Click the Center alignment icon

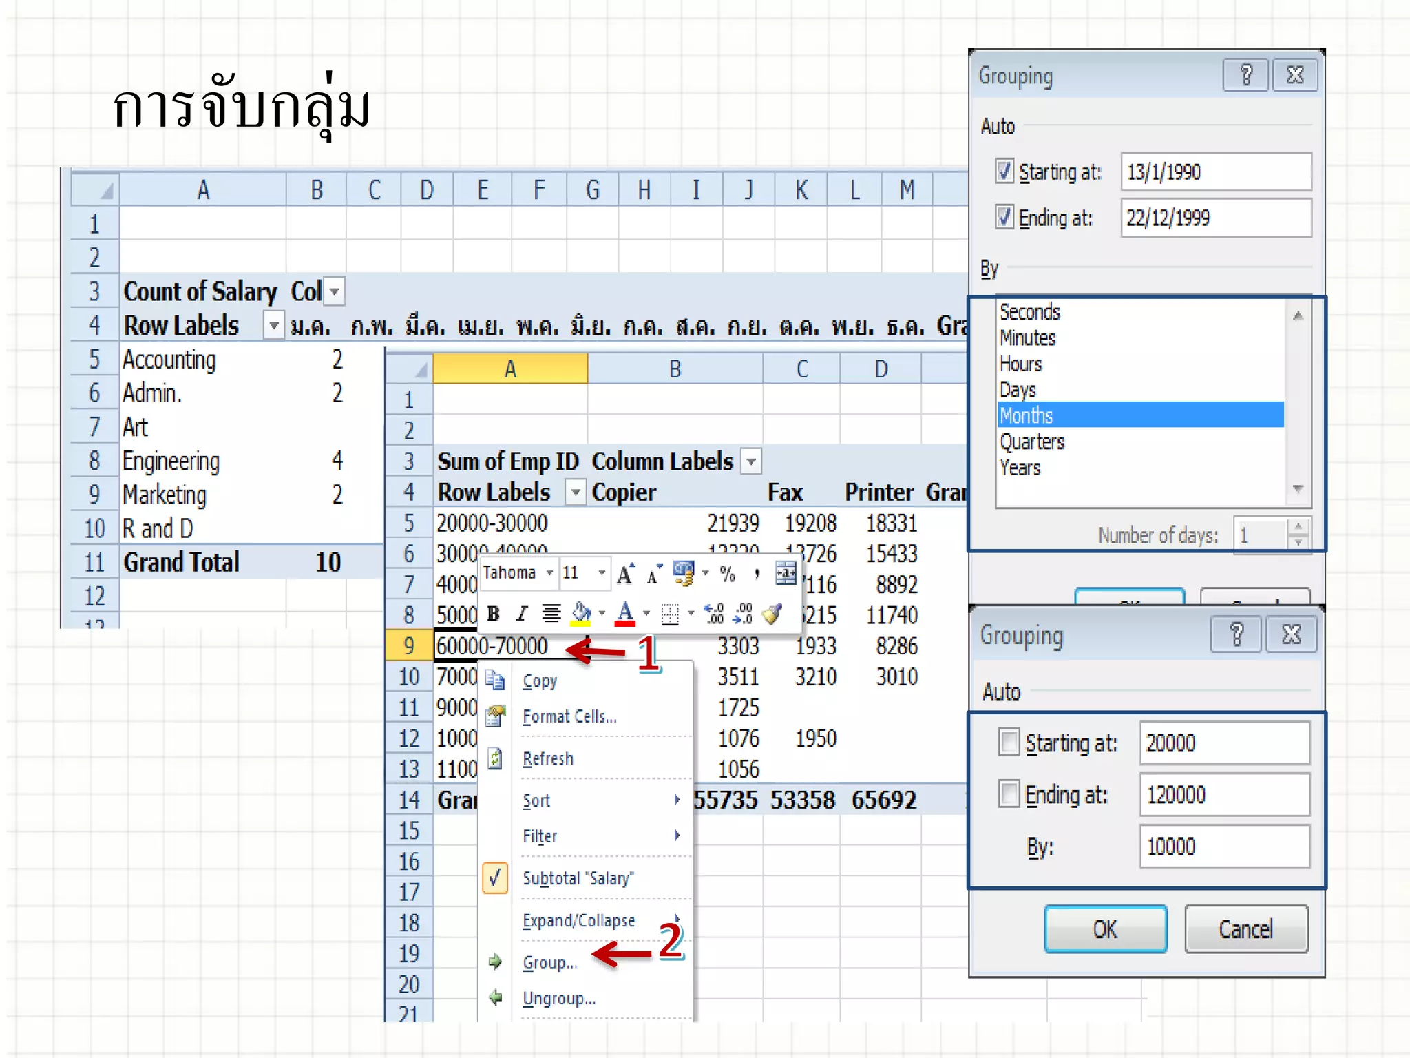coord(551,614)
